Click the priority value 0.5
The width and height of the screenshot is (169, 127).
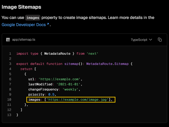coord(51,95)
